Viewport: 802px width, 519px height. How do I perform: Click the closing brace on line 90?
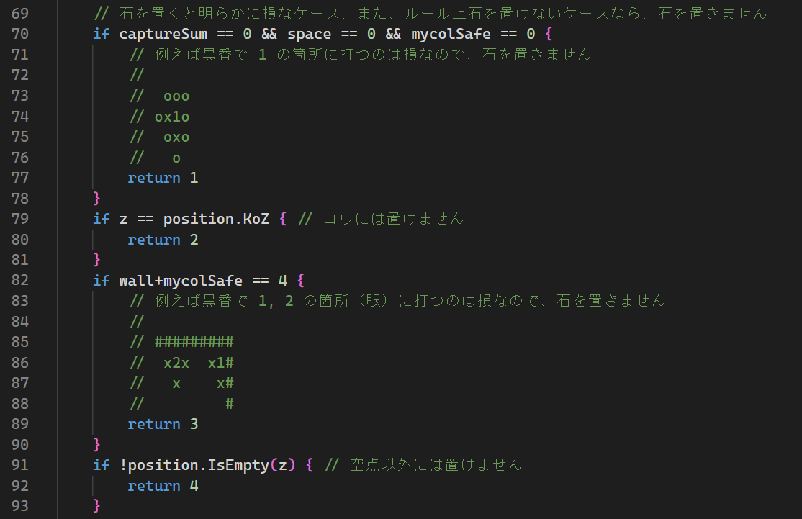pos(97,445)
